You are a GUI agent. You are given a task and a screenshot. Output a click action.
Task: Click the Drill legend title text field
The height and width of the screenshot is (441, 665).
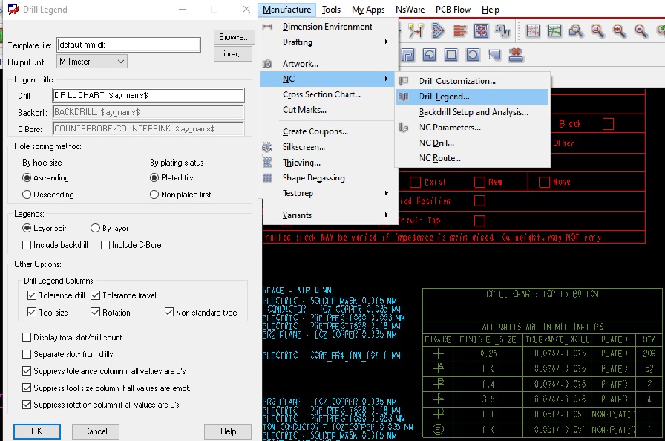148,96
